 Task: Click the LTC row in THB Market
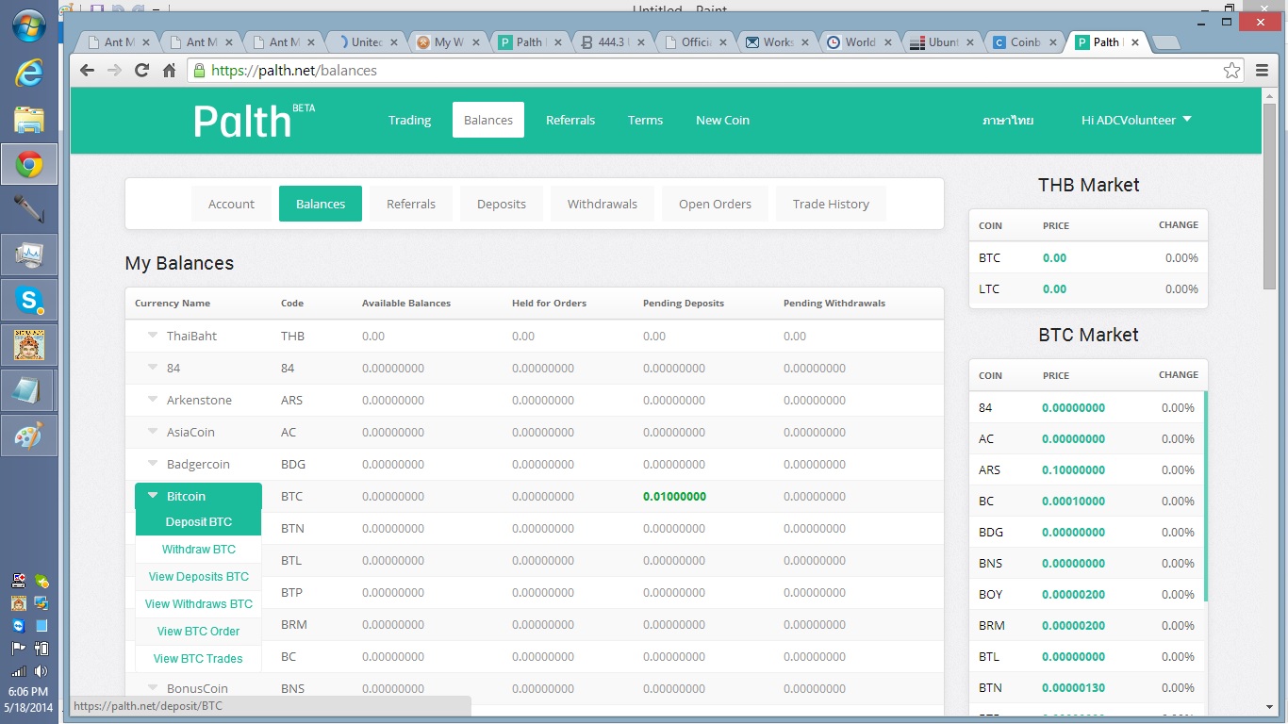coord(1088,288)
